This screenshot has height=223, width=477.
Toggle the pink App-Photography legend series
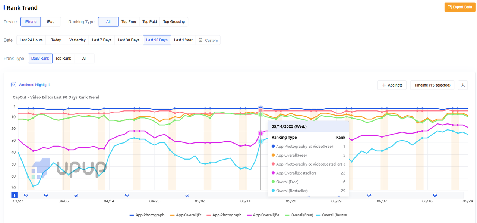tap(225, 215)
